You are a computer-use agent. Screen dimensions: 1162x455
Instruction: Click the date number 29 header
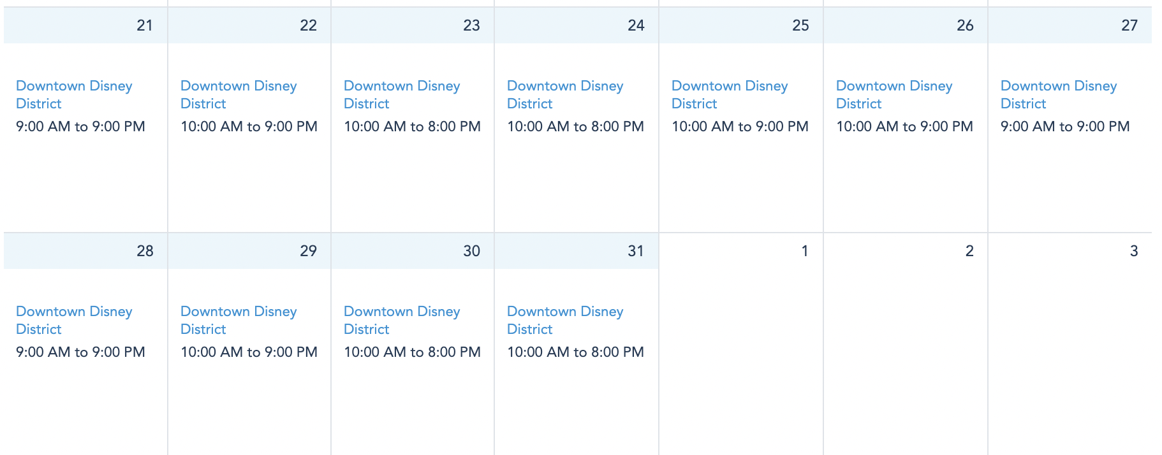[308, 251]
